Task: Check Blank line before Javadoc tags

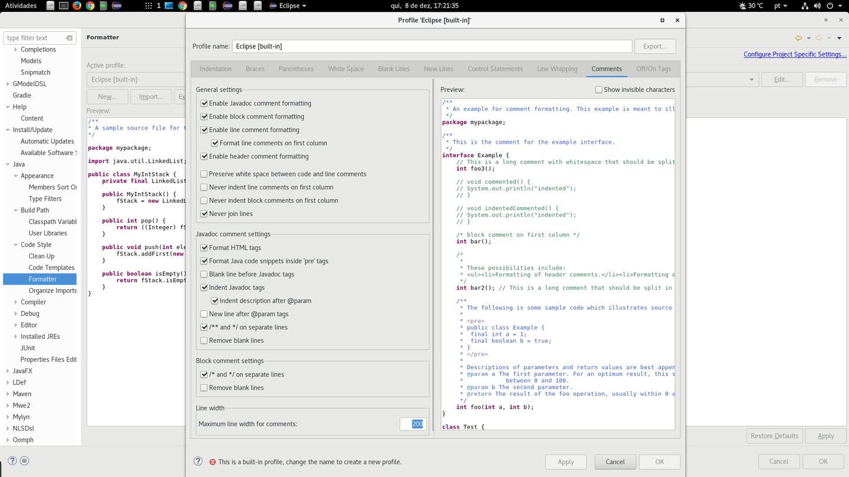Action: (204, 274)
